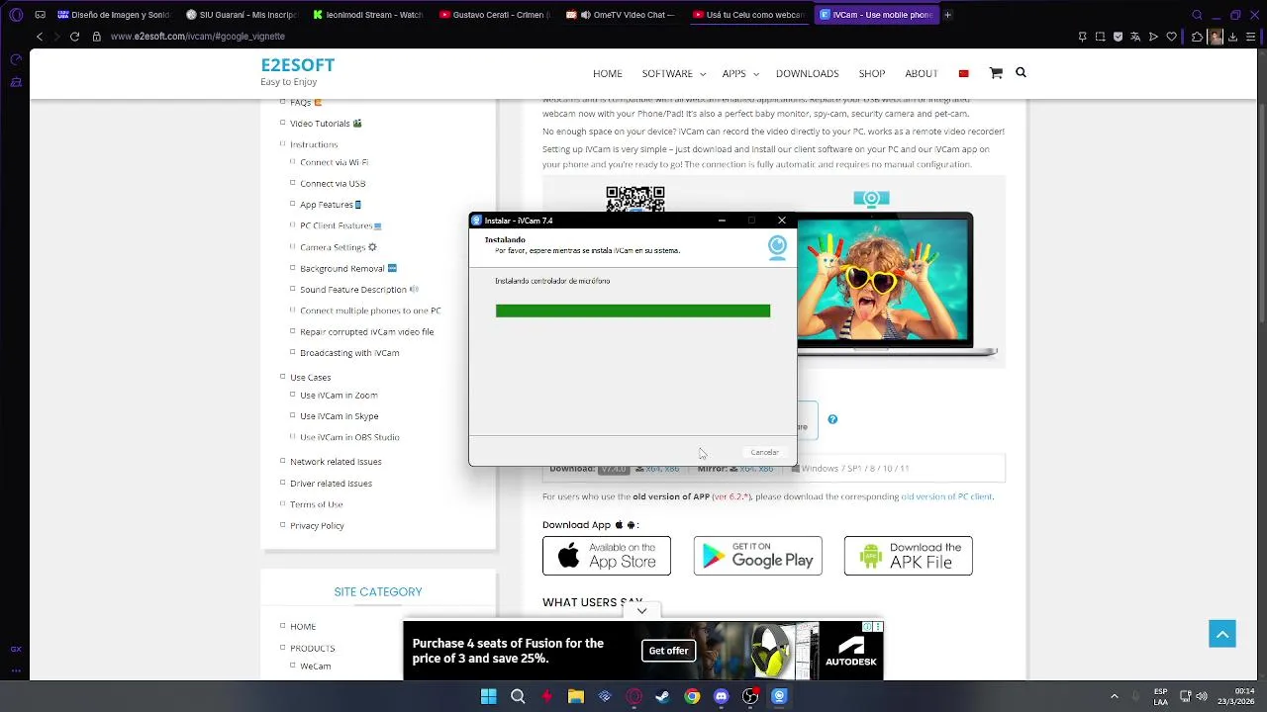Show hidden tray icons chevron
The image size is (1267, 712).
[x=1114, y=696]
